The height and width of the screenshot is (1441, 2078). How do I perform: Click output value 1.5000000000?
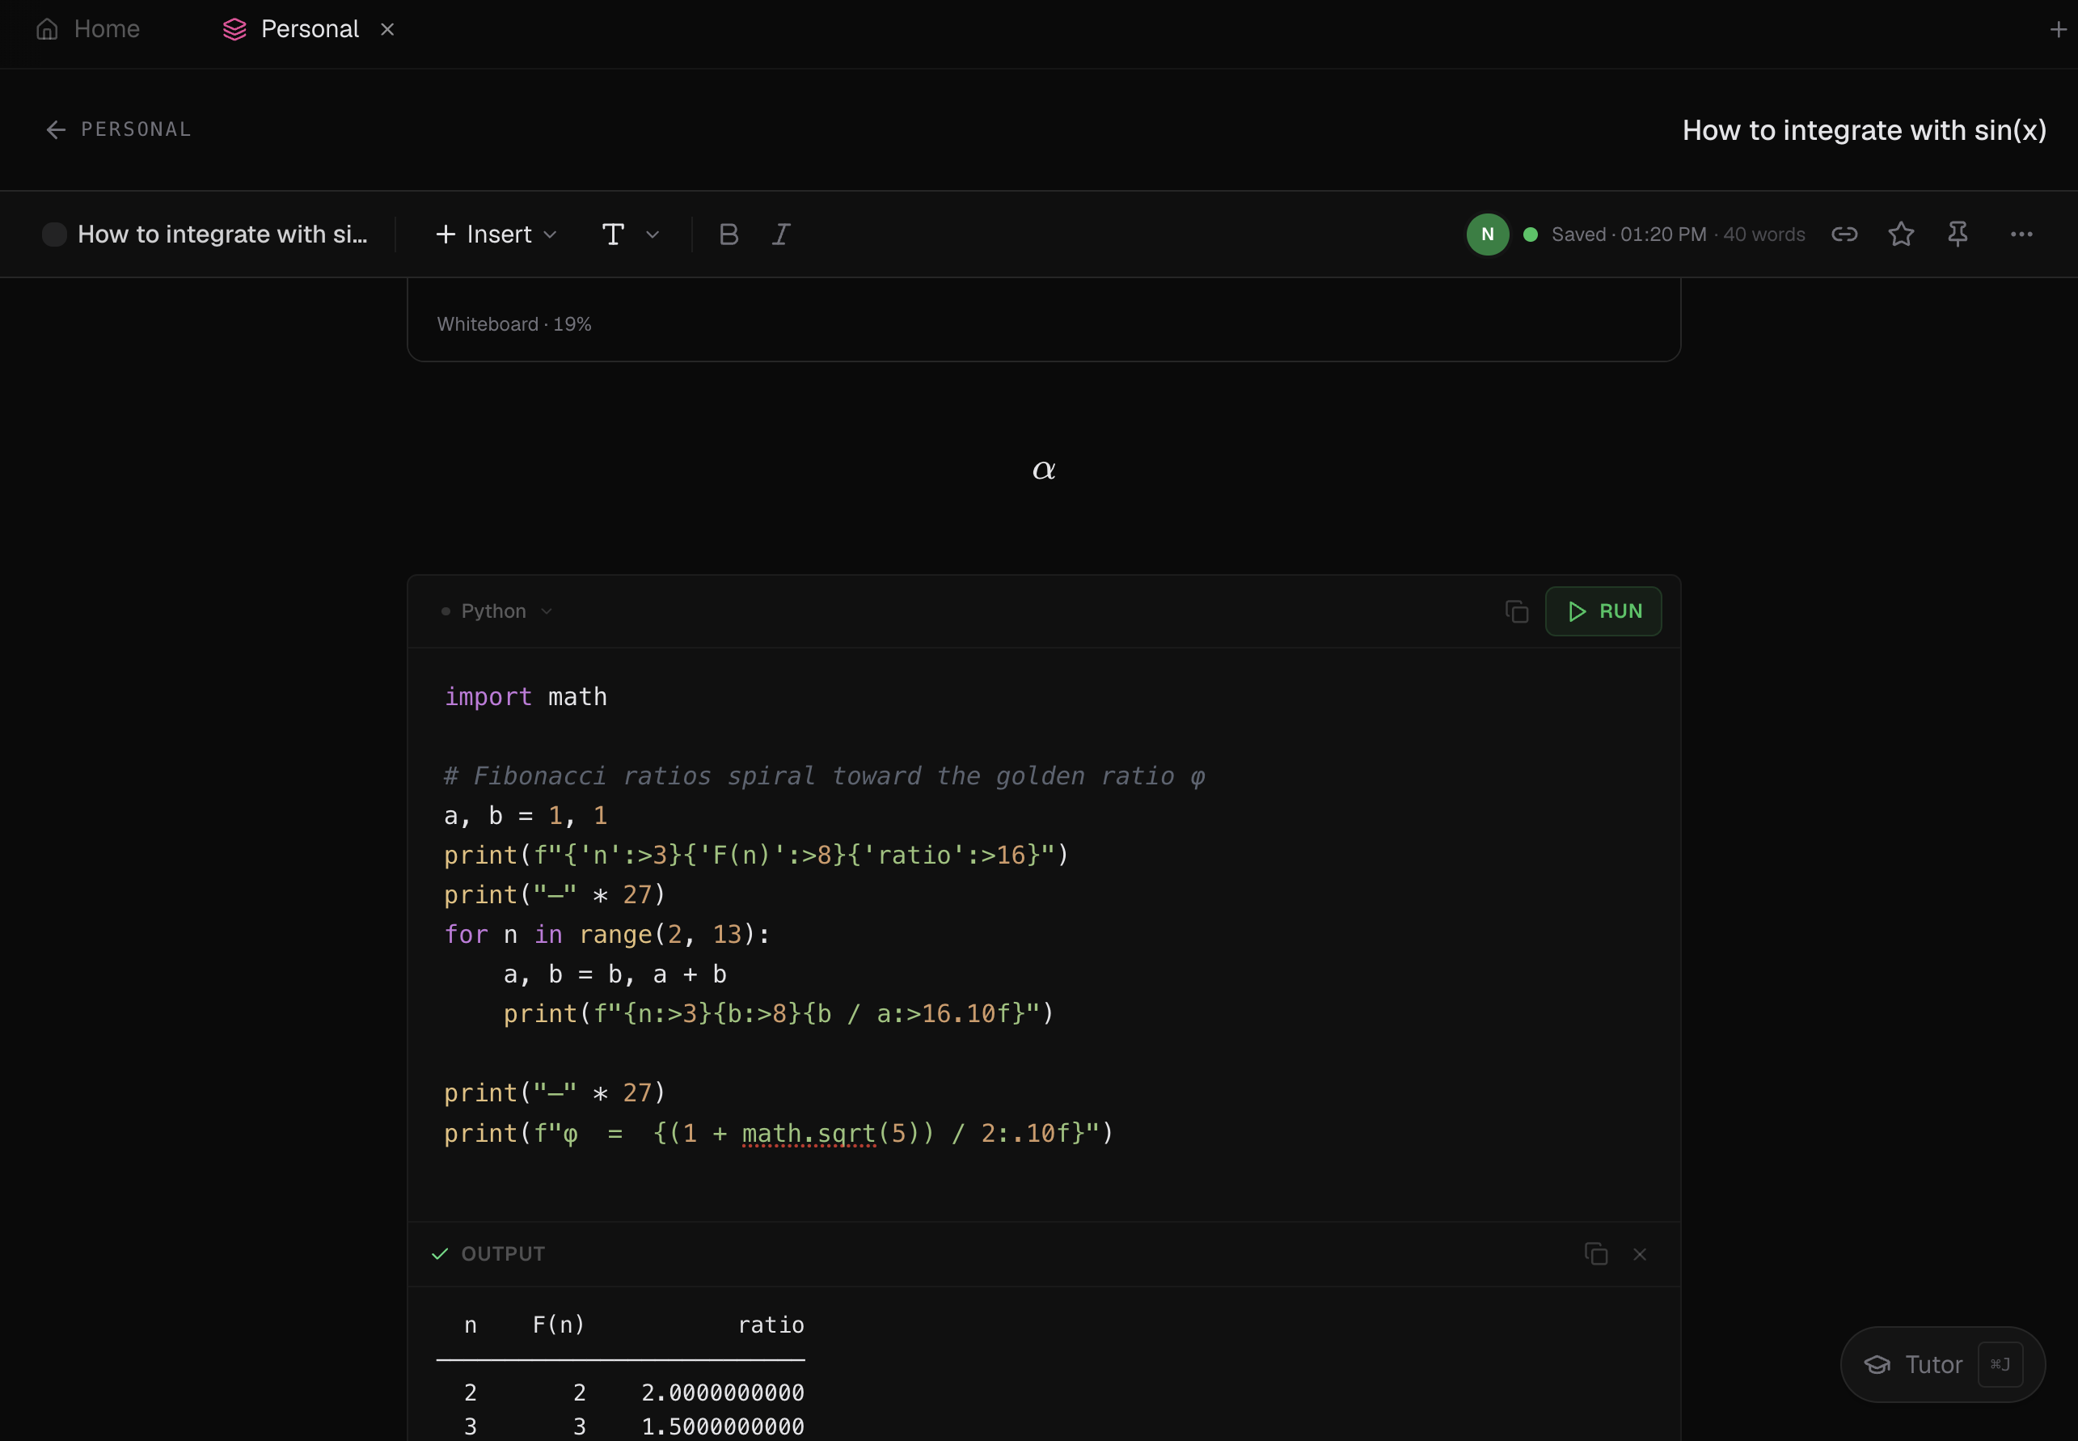(x=722, y=1426)
